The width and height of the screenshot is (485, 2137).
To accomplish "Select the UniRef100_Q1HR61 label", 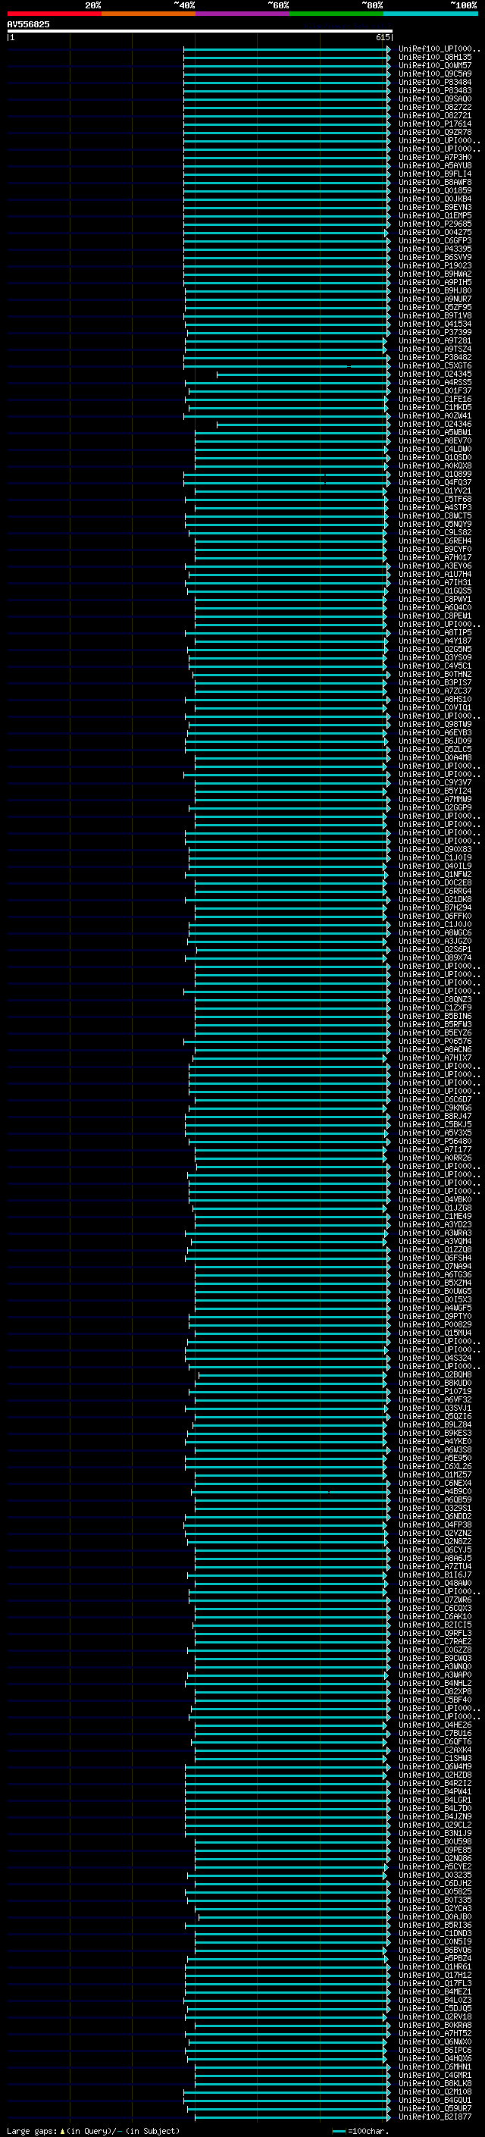I will [x=435, y=1966].
